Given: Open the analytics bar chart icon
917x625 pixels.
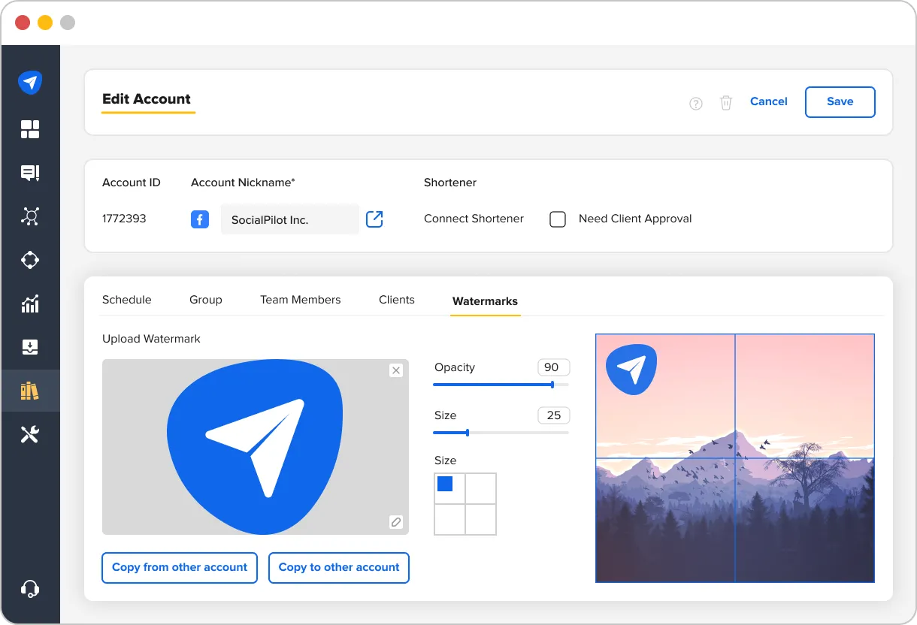Looking at the screenshot, I should click(30, 304).
